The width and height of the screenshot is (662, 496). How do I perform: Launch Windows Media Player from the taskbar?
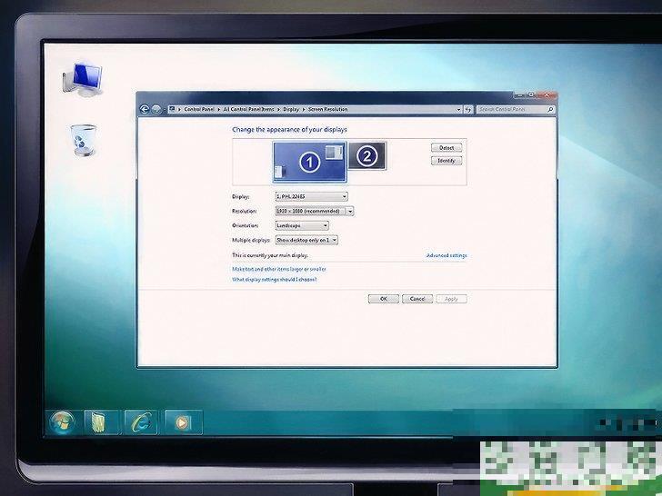(182, 422)
